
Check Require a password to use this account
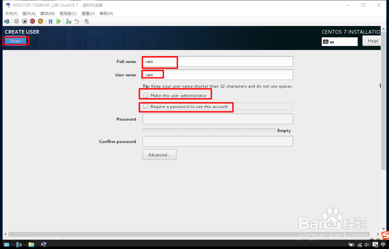click(145, 106)
